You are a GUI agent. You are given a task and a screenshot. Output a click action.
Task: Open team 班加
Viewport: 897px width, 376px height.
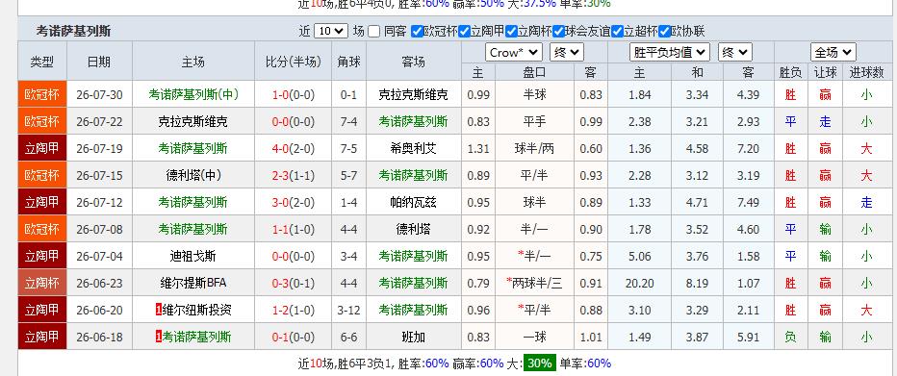pos(413,337)
